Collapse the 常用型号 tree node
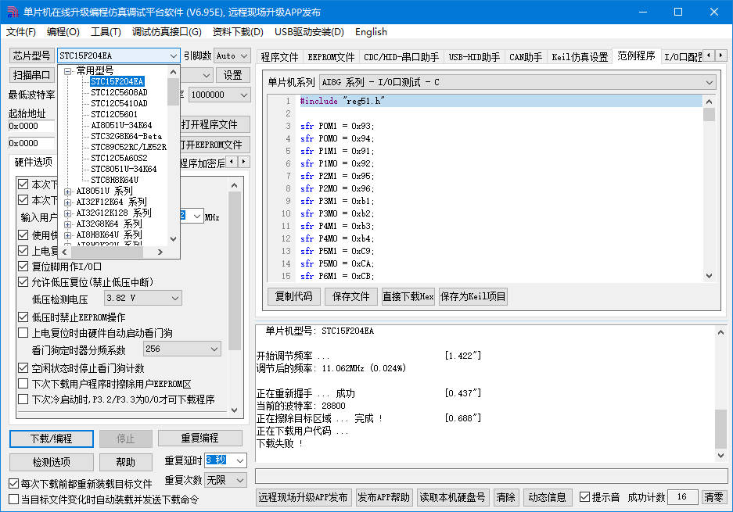 pyautogui.click(x=68, y=71)
